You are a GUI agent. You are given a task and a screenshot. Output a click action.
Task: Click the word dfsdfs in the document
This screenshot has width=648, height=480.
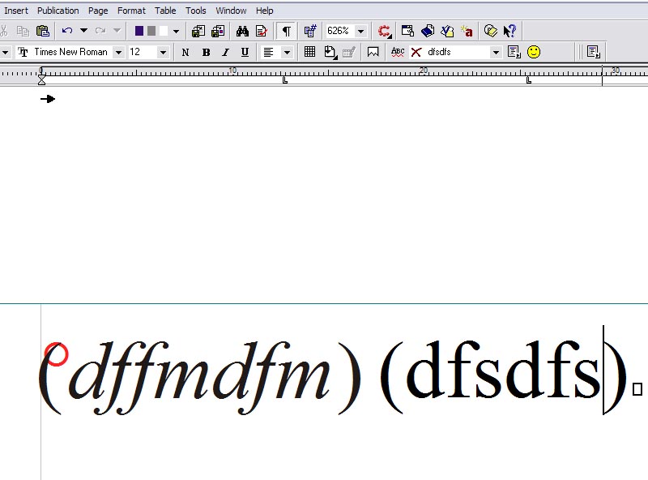click(x=503, y=370)
